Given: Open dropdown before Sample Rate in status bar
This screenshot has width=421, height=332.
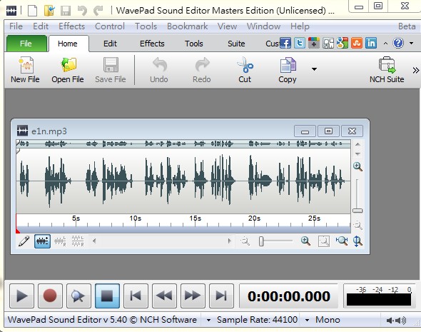Looking at the screenshot, I should [208, 320].
